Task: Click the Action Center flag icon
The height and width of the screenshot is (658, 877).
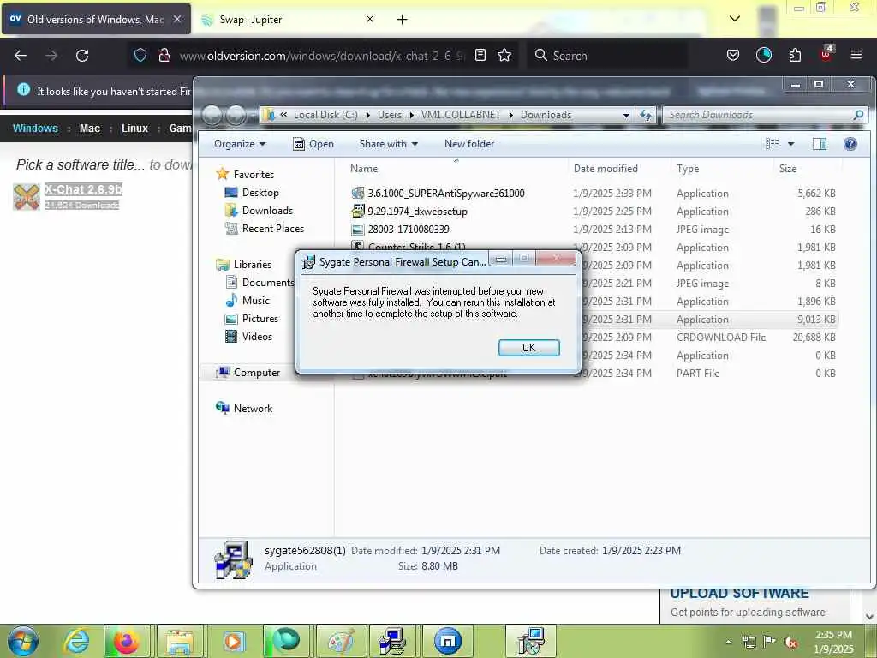Action: pyautogui.click(x=770, y=642)
